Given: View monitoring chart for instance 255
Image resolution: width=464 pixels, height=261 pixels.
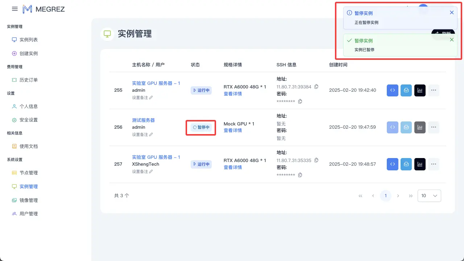Looking at the screenshot, I should (420, 90).
